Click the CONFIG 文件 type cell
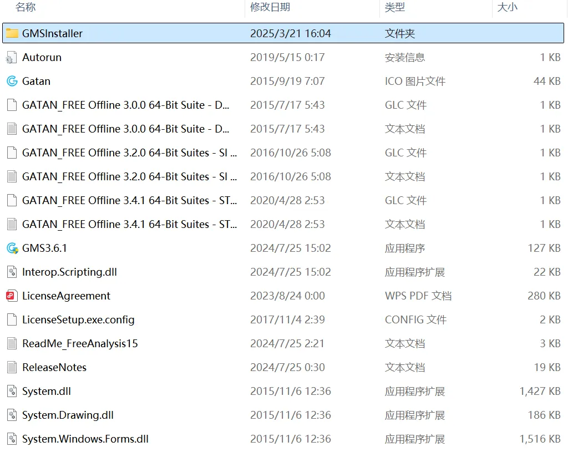 [x=416, y=319]
